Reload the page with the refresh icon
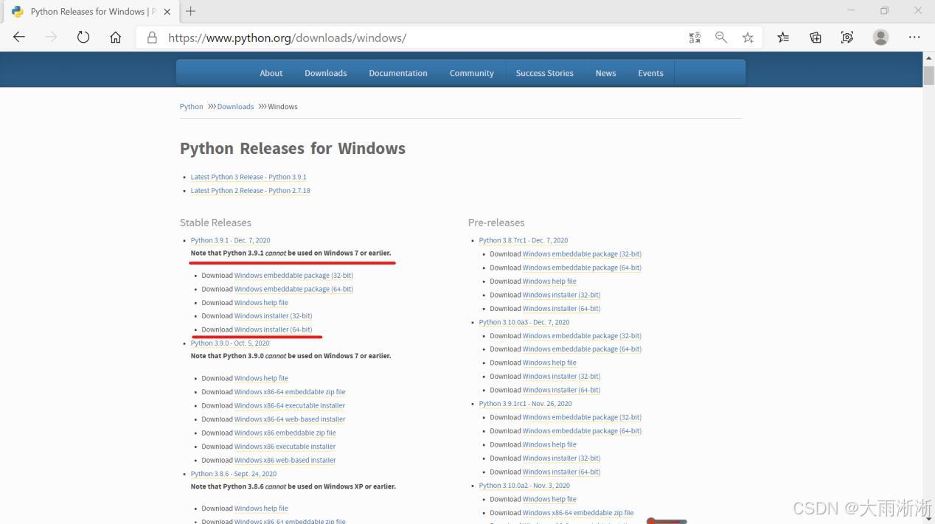 (83, 38)
